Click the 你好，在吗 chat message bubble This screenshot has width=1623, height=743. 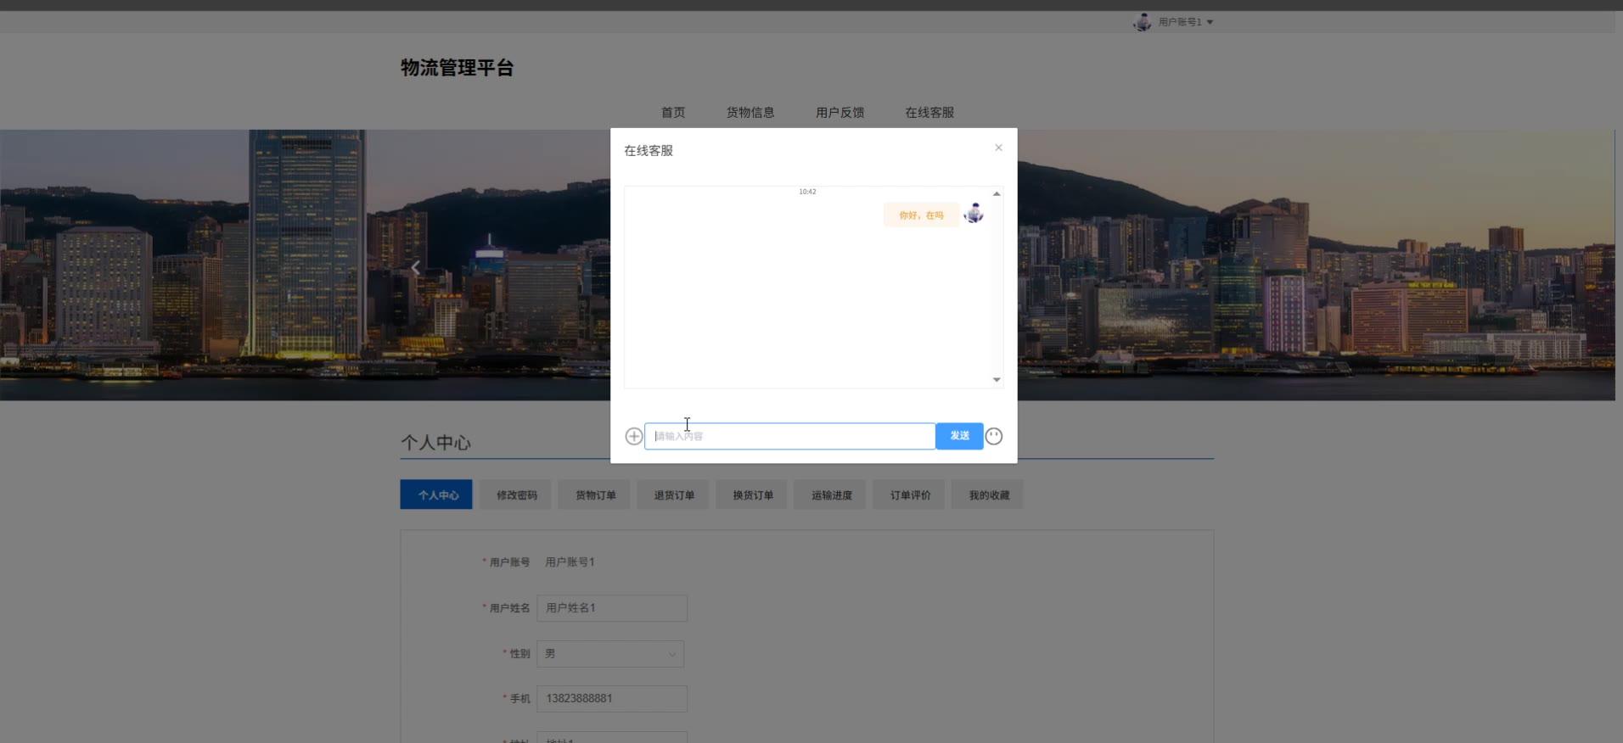[x=921, y=215]
